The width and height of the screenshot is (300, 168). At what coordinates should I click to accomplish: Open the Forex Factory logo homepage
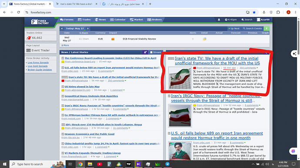tap(40, 22)
